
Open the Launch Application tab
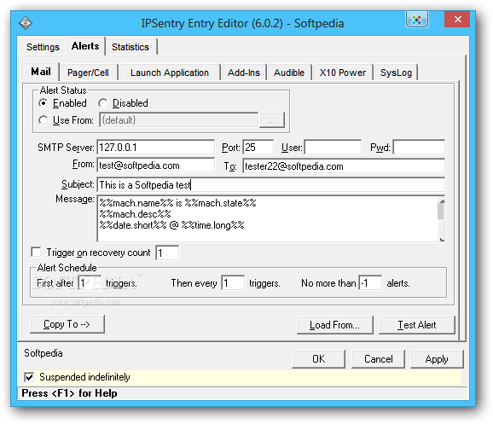(x=170, y=73)
